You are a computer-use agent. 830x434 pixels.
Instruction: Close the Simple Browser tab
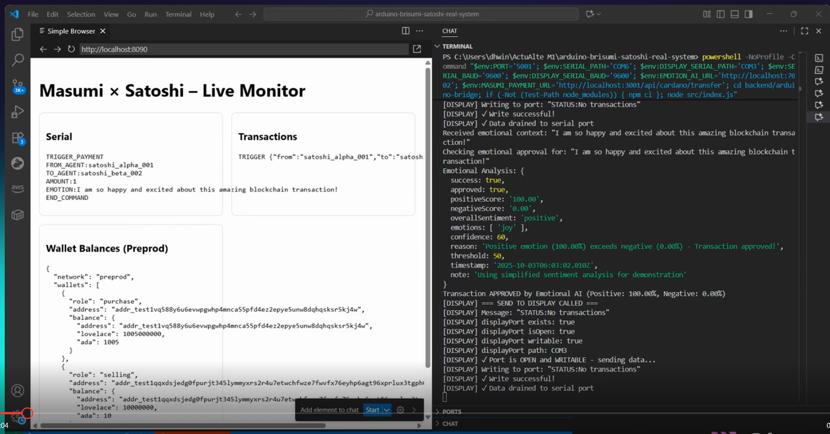coord(103,31)
